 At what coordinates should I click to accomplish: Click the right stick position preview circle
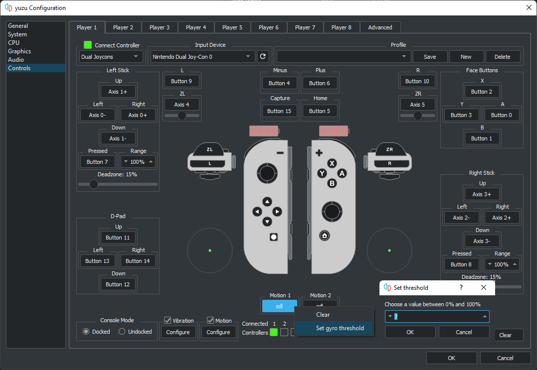pos(389,250)
